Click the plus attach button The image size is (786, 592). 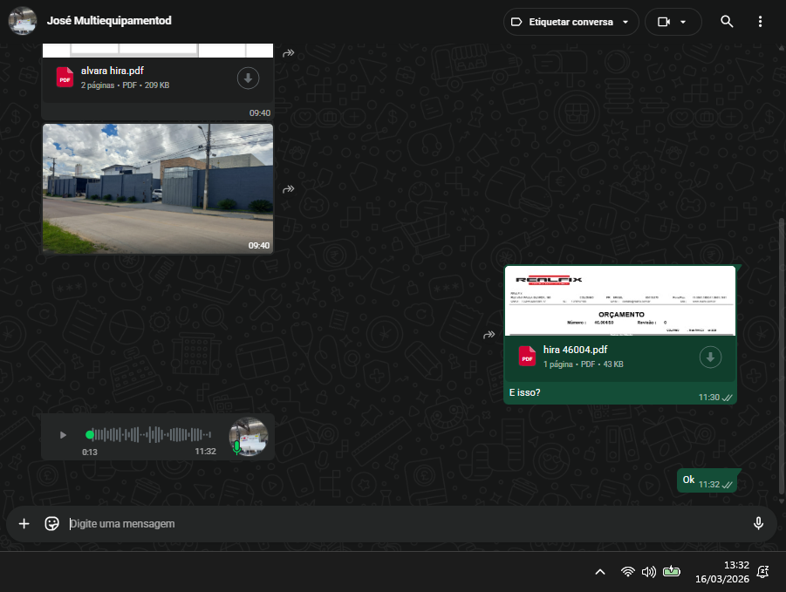[x=24, y=523]
